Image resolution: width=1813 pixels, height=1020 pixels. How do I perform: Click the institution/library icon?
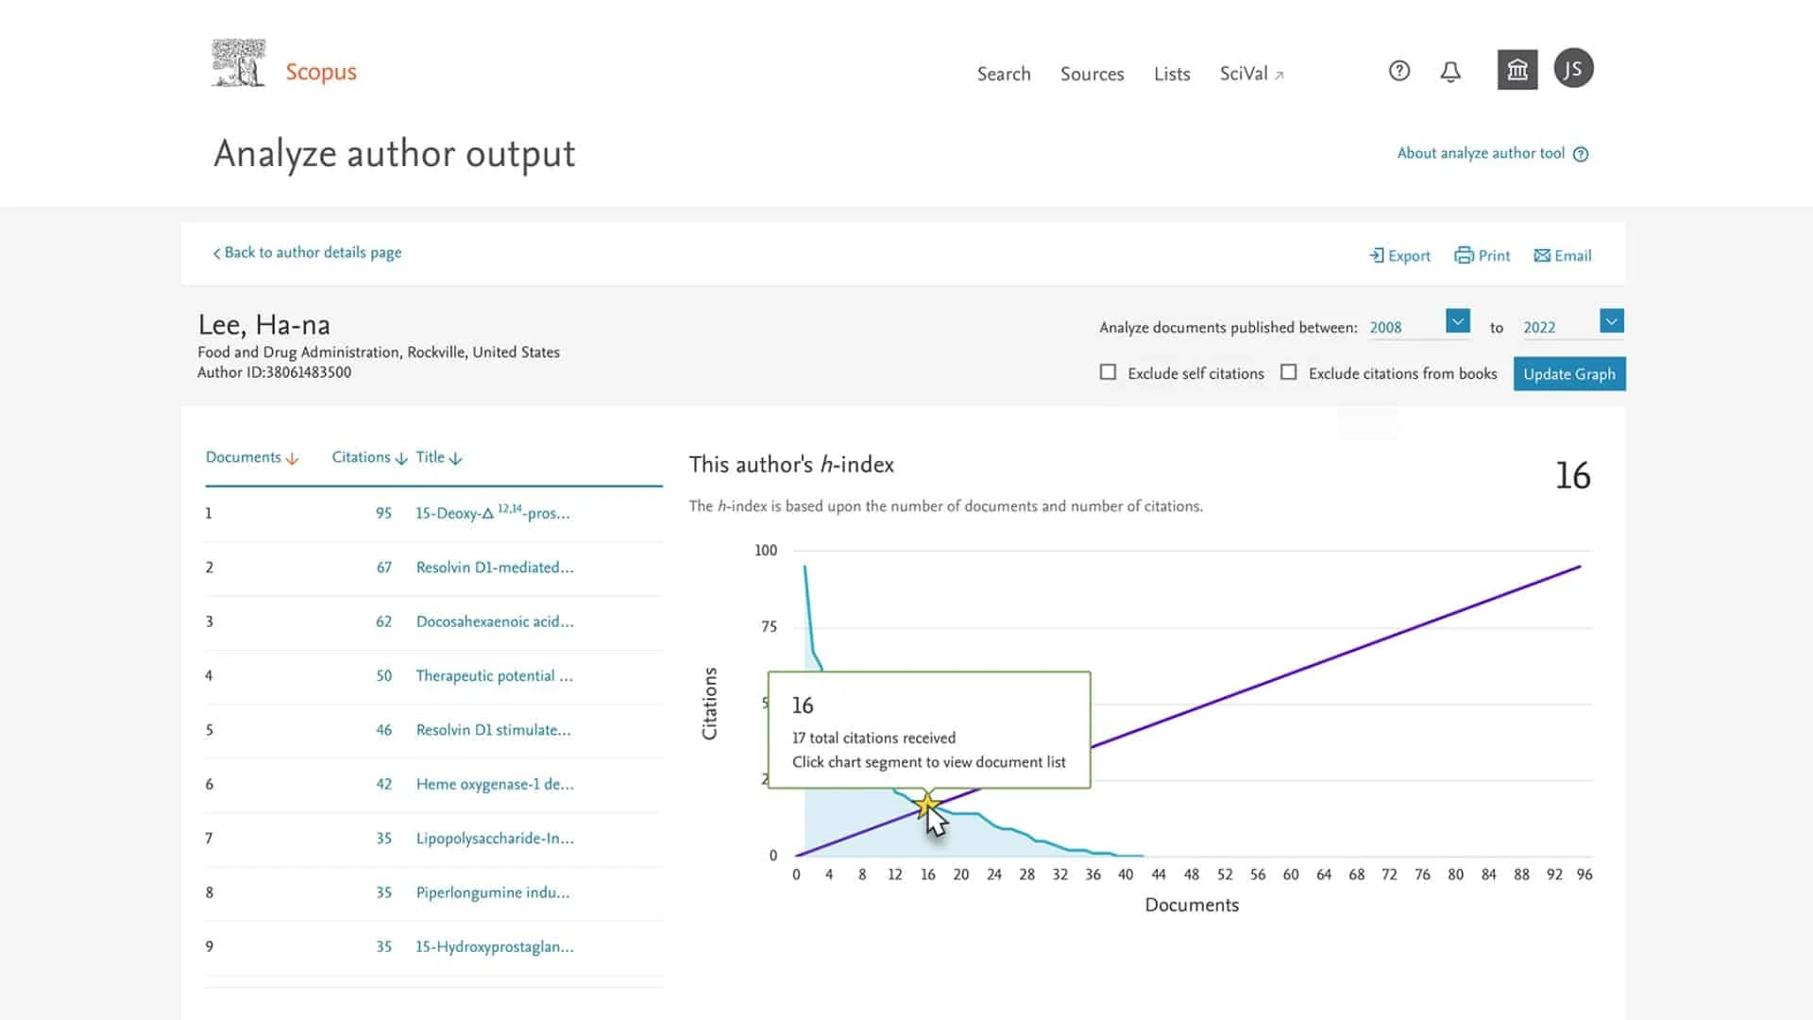click(1516, 67)
